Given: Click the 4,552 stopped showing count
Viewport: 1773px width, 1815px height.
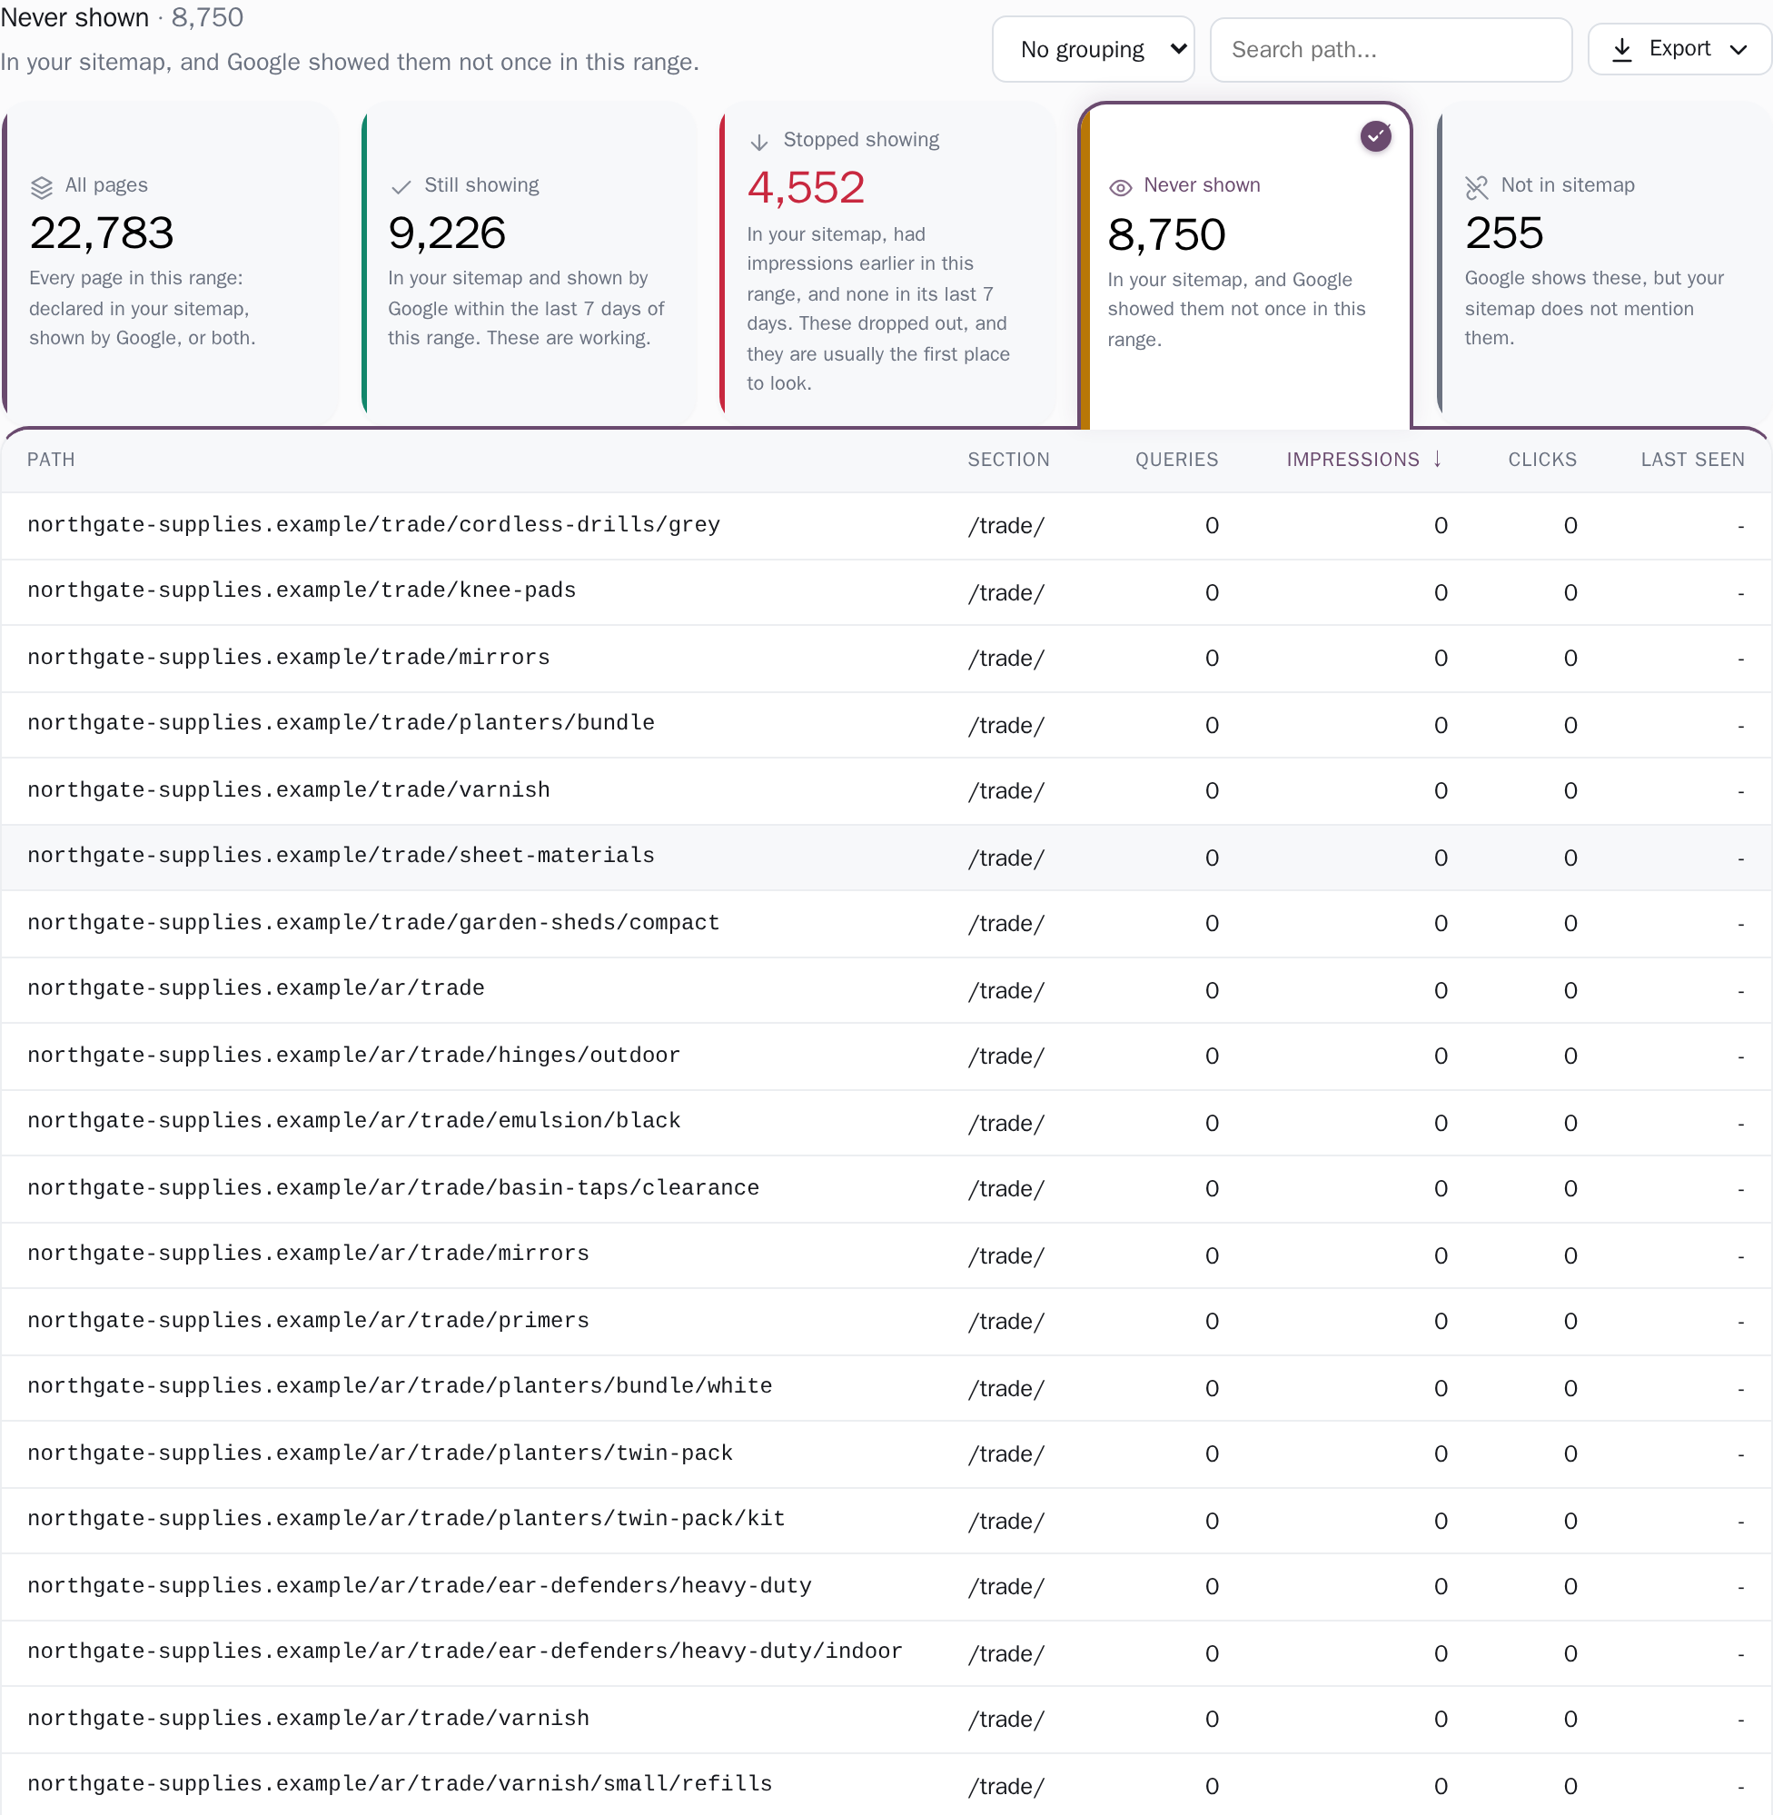Looking at the screenshot, I should click(x=807, y=187).
